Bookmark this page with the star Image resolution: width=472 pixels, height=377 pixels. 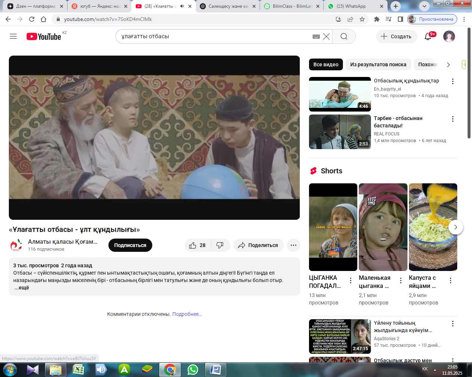362,19
